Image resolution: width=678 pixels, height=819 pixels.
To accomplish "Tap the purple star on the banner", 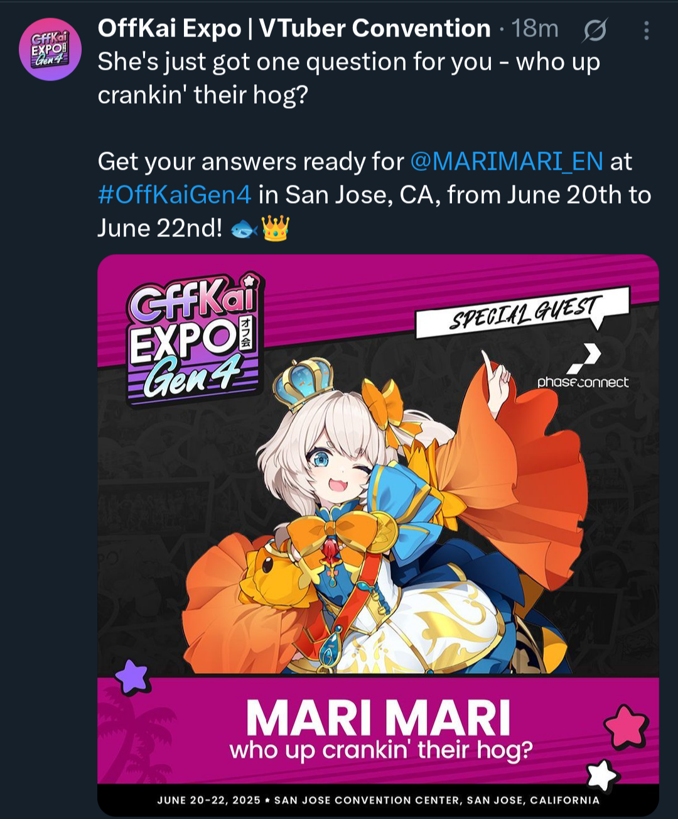I will [x=132, y=677].
